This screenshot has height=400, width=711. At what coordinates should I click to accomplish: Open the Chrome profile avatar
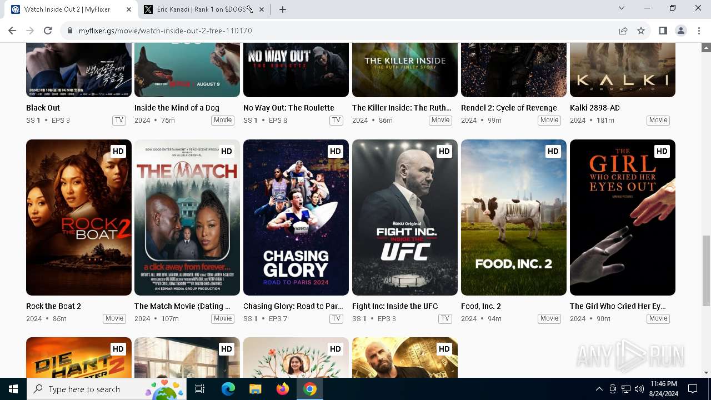(680, 31)
